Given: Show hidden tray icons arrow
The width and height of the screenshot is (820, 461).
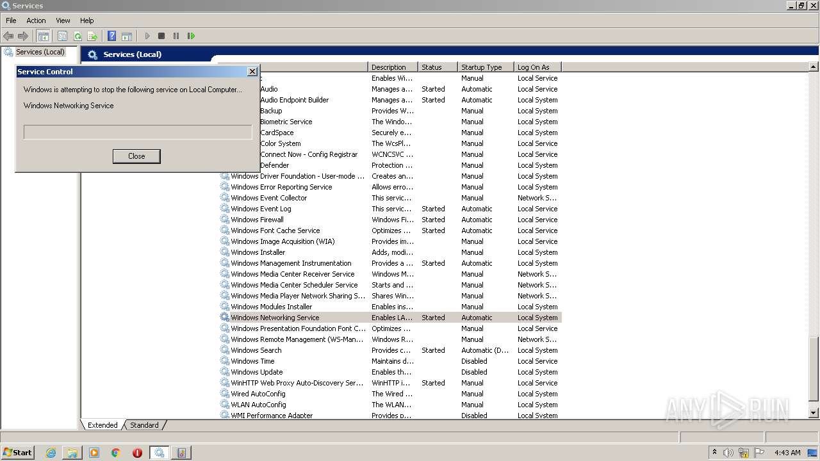Looking at the screenshot, I should 714,453.
